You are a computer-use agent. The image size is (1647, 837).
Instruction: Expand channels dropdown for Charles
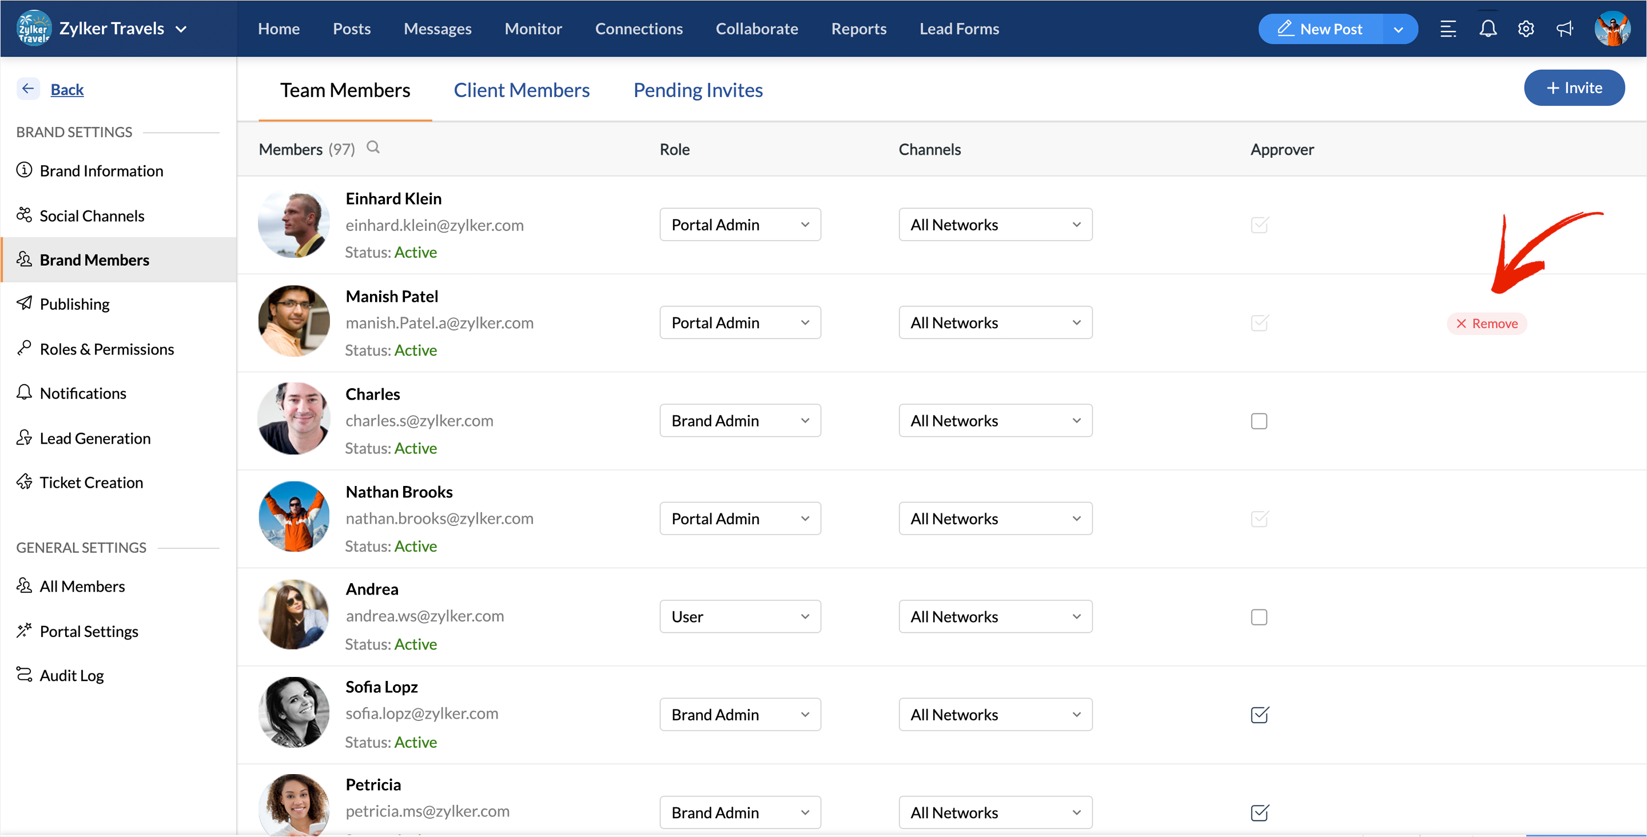[995, 421]
